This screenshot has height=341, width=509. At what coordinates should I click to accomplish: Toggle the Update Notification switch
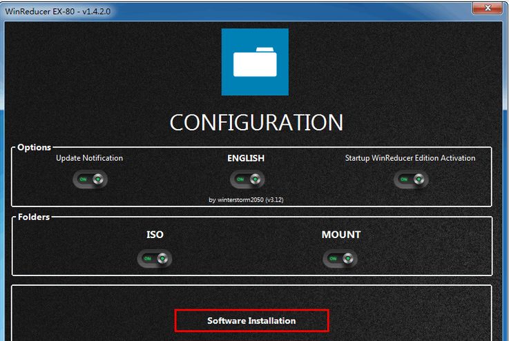click(90, 179)
